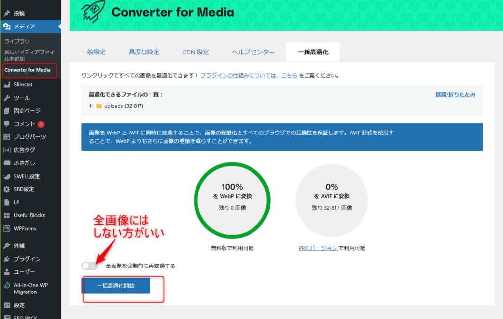
Task: Click the uploads (32 817) folder label
Action: (123, 106)
